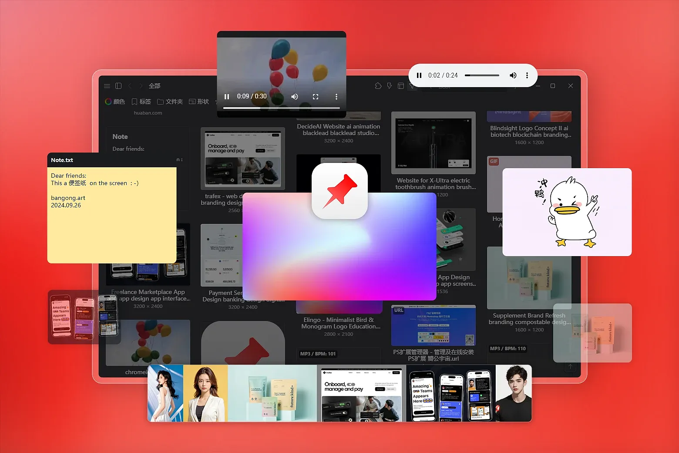Select the 标签 tag filter

click(141, 101)
